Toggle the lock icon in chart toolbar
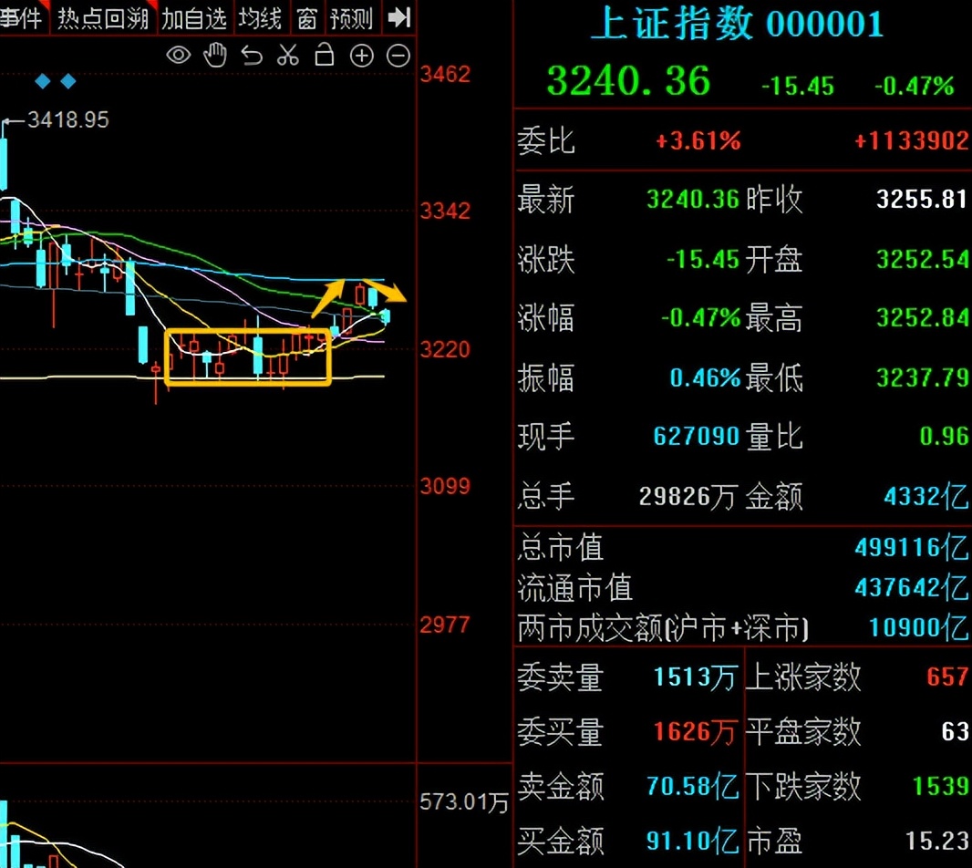This screenshot has height=868, width=972. pos(325,55)
